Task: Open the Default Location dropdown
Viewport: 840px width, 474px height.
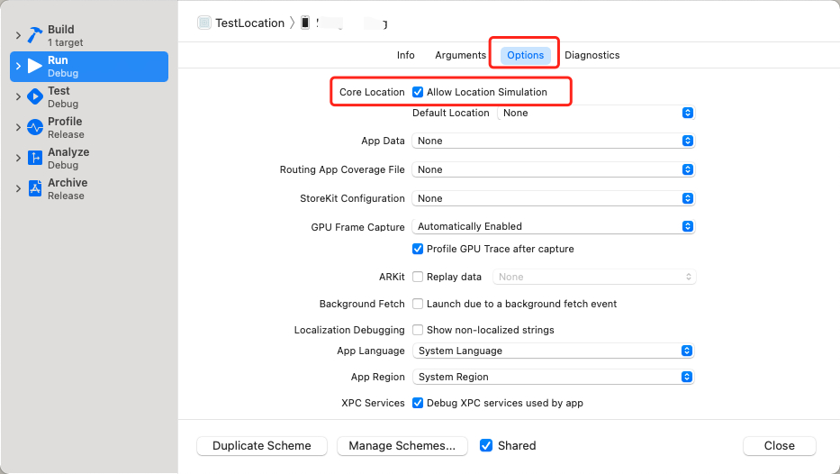Action: pos(596,114)
